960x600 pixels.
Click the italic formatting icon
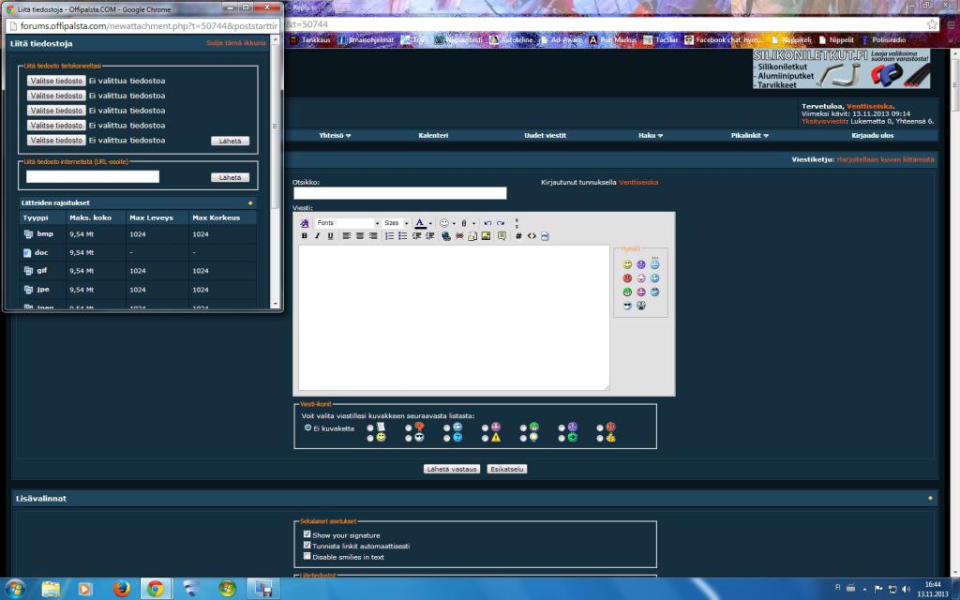coord(317,236)
